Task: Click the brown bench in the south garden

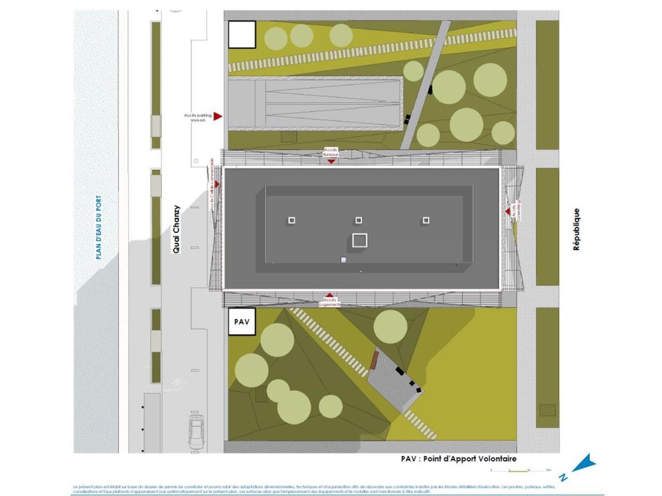Action: 375,360
